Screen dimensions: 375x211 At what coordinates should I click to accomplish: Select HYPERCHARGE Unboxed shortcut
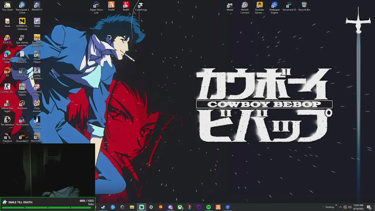pyautogui.click(x=22, y=24)
